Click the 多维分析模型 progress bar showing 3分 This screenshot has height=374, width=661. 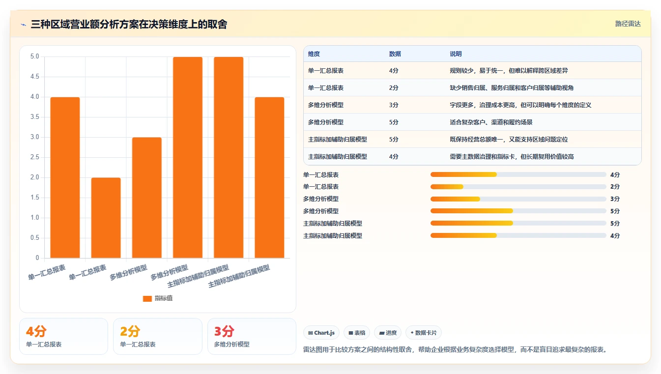click(518, 199)
